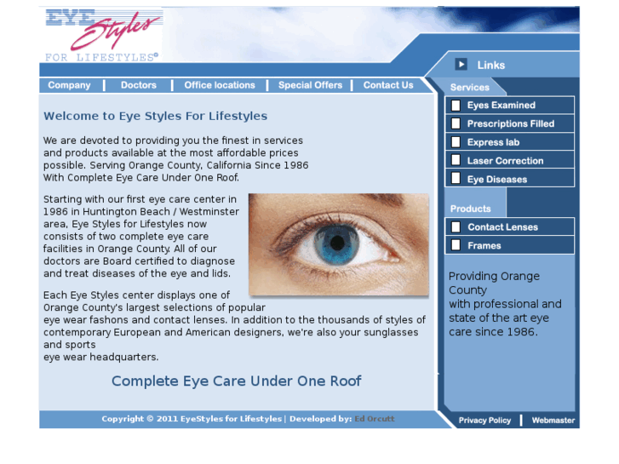Select the Services tab in sidebar
The height and width of the screenshot is (464, 619).
pos(470,88)
